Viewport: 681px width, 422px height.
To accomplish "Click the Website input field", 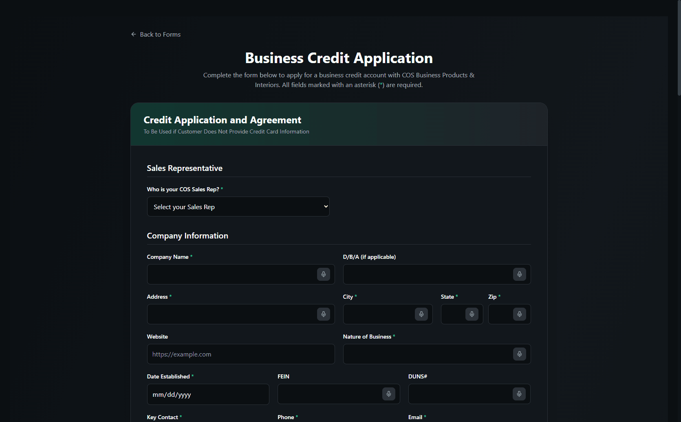I will tap(240, 354).
